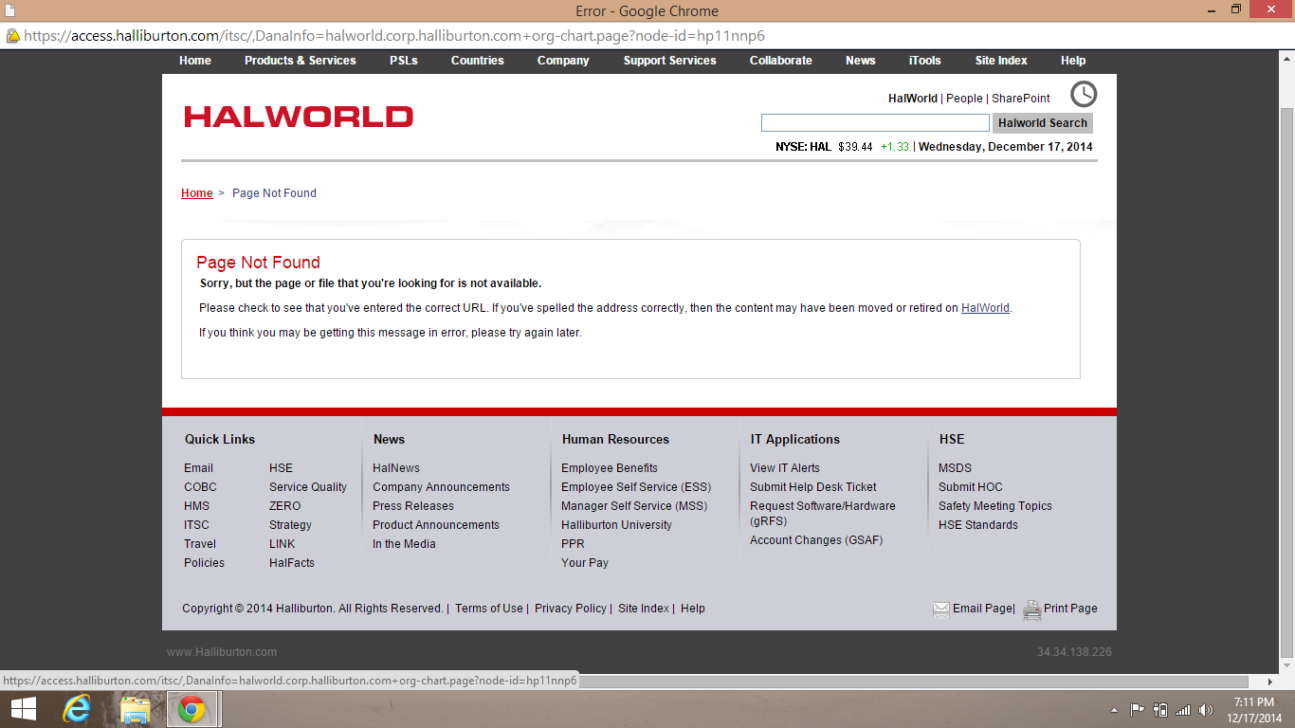Open Halliburton University link
The height and width of the screenshot is (728, 1295).
click(x=616, y=525)
